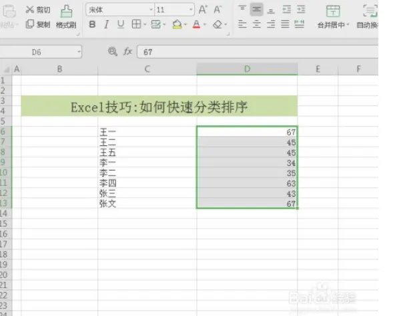This screenshot has width=399, height=316.
Task: Click the eraser clear-format icon
Action: 218,25
